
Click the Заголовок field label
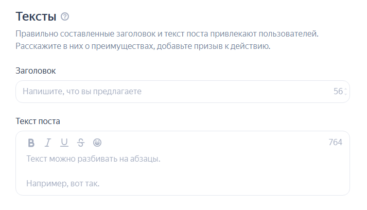coord(36,71)
